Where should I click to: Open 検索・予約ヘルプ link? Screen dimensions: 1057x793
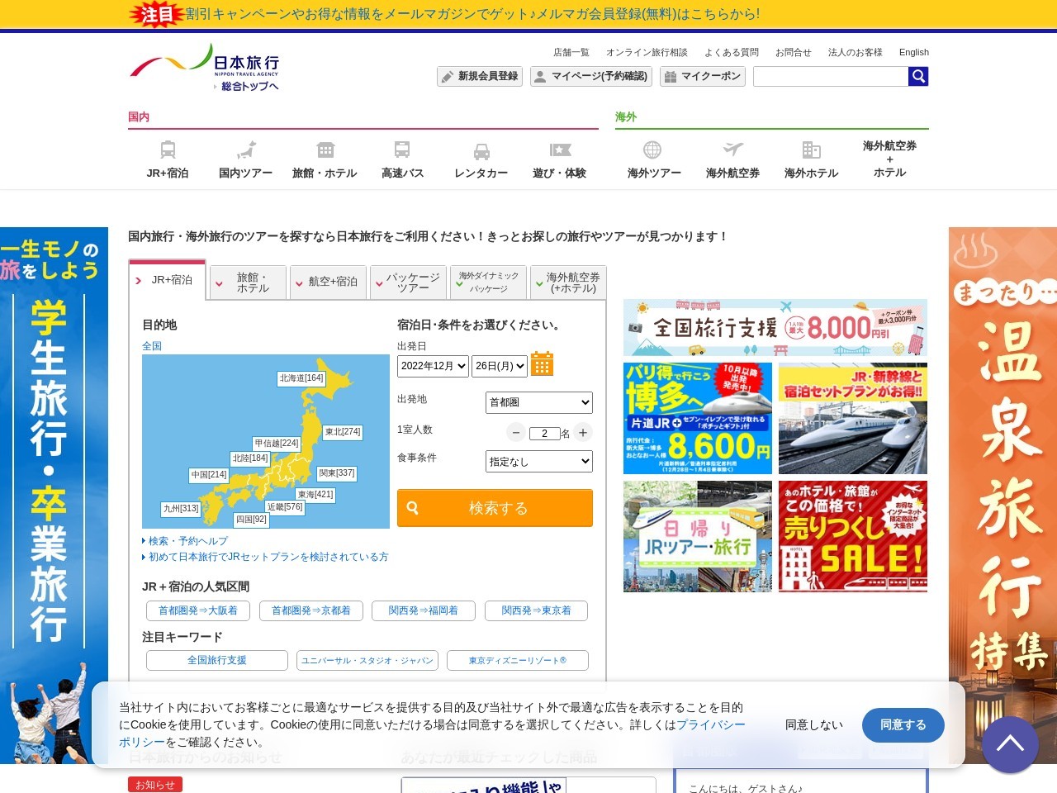188,541
